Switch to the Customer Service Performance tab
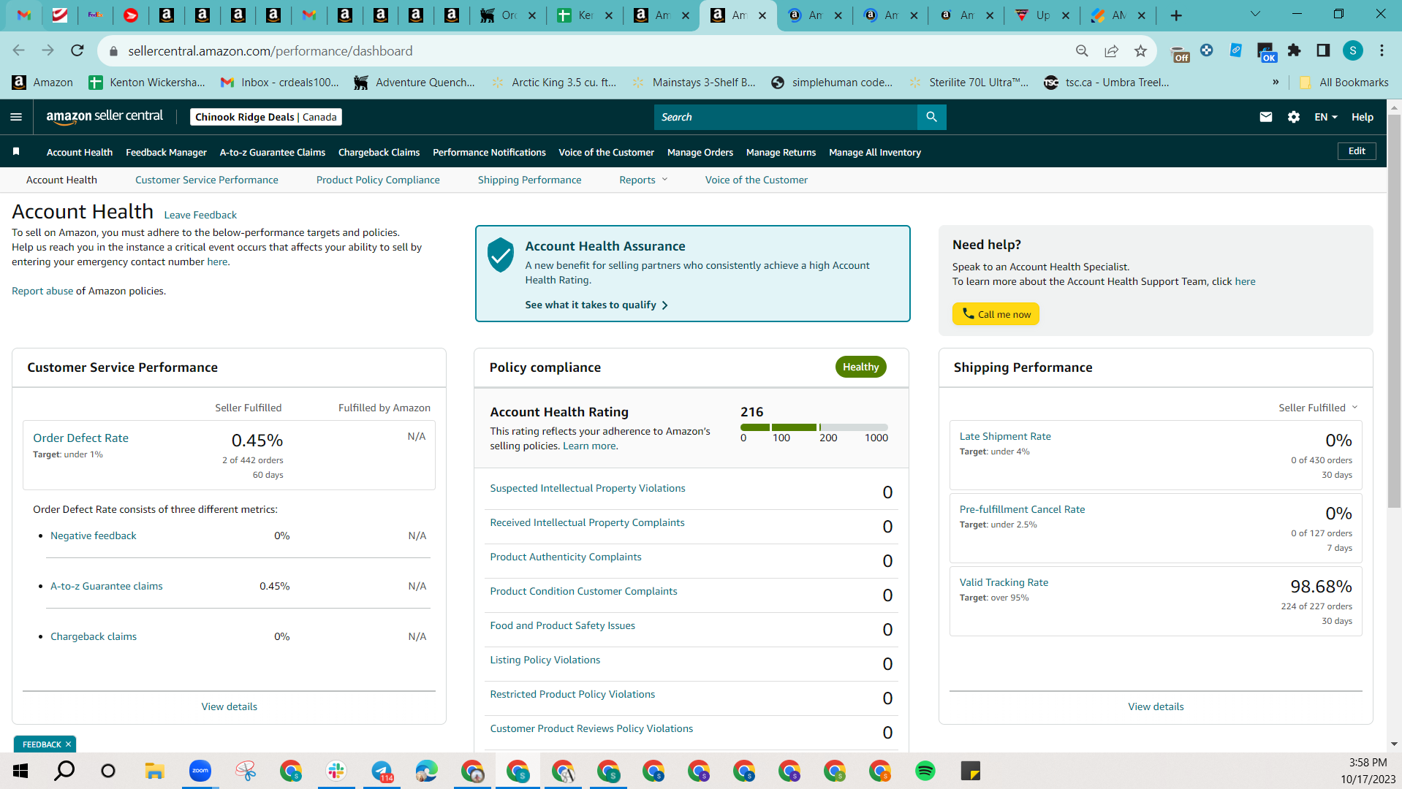Image resolution: width=1402 pixels, height=789 pixels. pyautogui.click(x=207, y=180)
